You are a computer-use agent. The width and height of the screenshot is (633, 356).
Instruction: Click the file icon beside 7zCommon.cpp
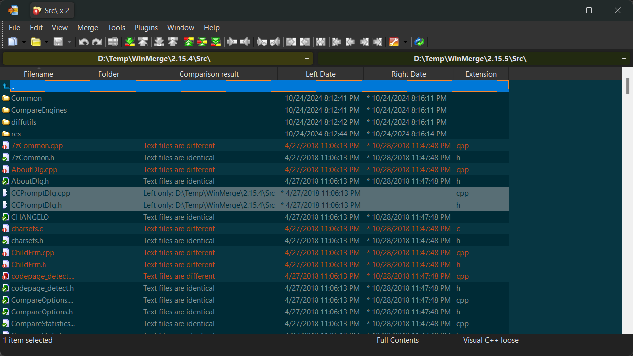pos(6,146)
